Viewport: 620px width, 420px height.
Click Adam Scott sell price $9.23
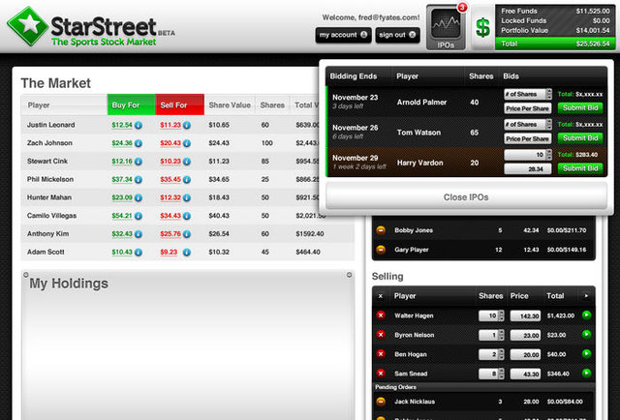[x=169, y=253]
